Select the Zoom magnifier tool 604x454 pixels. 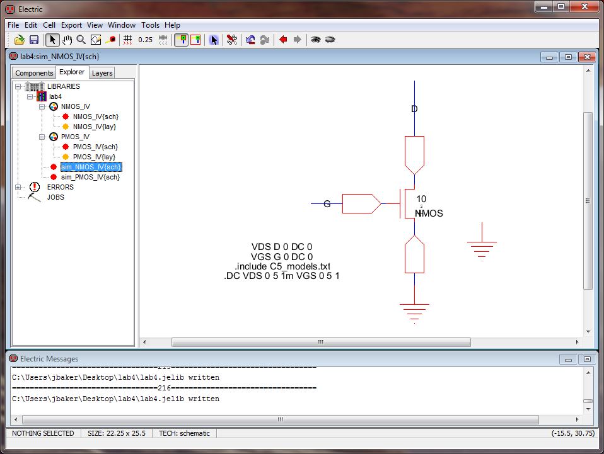(x=81, y=40)
